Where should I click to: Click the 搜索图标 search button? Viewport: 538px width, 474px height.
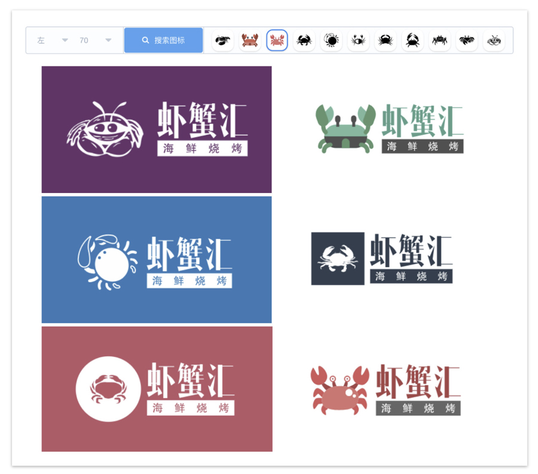tap(163, 41)
